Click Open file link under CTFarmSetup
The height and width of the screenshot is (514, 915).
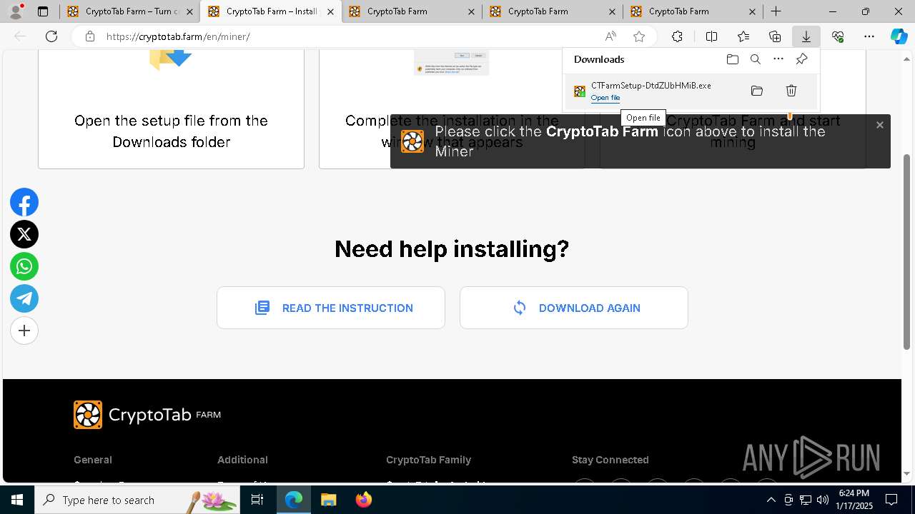pos(605,98)
